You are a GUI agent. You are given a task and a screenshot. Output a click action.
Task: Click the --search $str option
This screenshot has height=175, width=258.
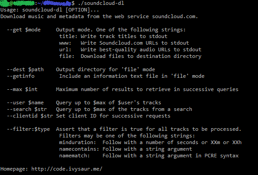(27, 109)
